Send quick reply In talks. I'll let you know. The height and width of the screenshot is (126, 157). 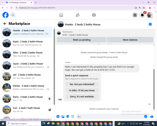[x=82, y=90]
